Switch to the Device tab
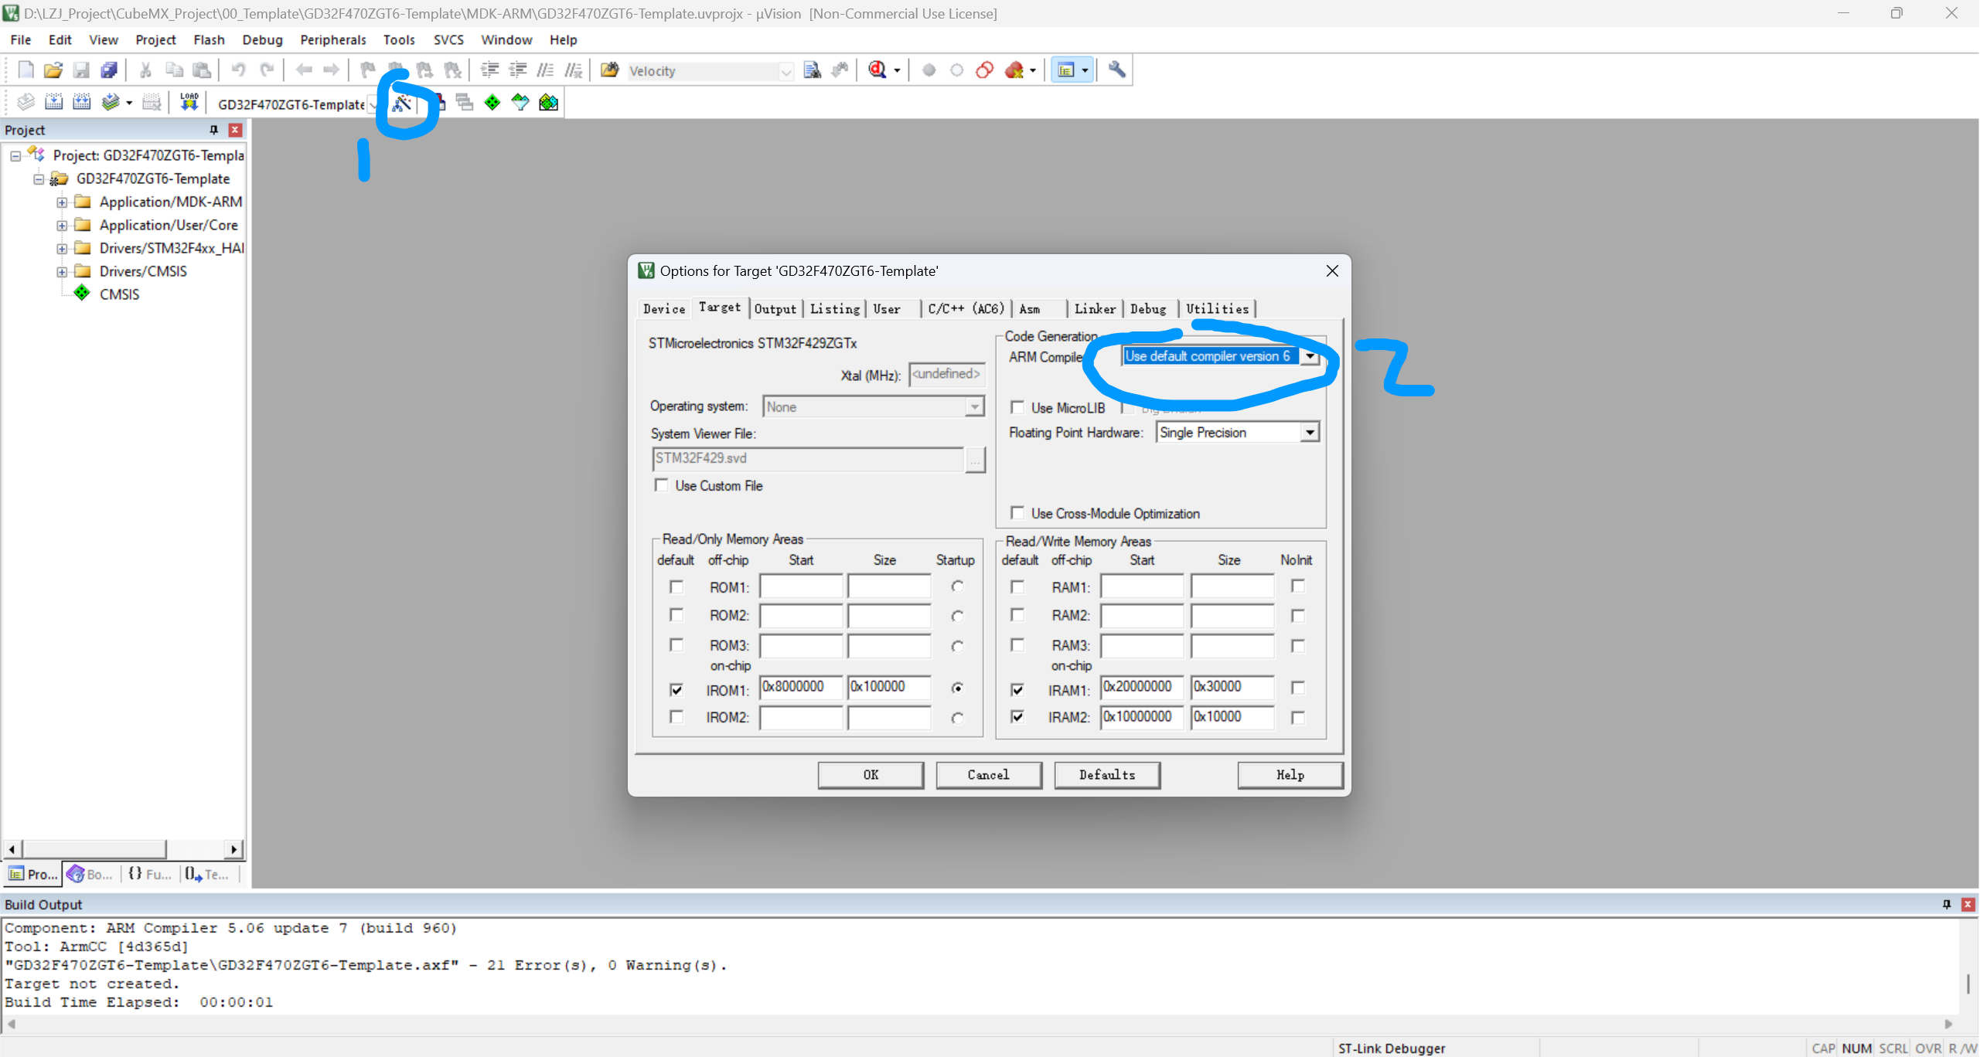The image size is (1980, 1057). [x=664, y=309]
